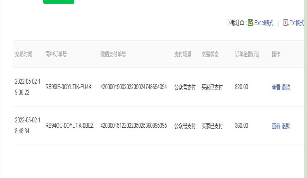Select the 交易状态 column header
The width and height of the screenshot is (307, 178).
click(210, 54)
